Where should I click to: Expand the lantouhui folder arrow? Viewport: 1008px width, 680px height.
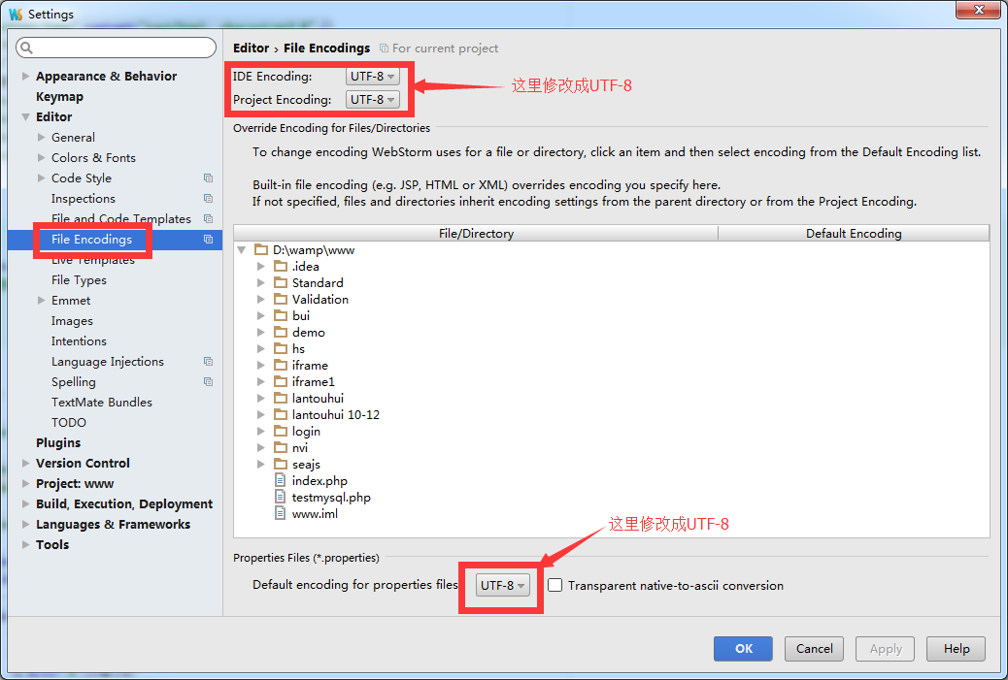pos(260,398)
